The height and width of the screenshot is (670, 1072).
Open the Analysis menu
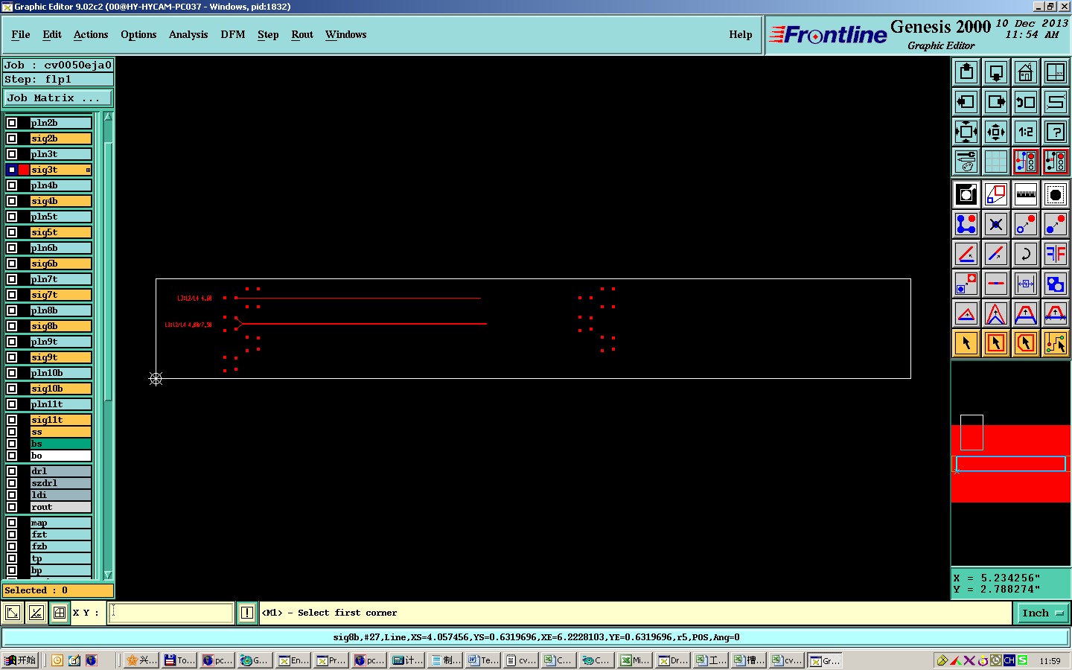click(x=188, y=34)
